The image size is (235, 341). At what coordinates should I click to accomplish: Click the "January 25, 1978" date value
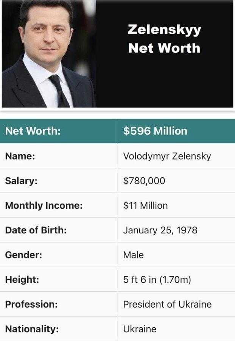tap(160, 230)
